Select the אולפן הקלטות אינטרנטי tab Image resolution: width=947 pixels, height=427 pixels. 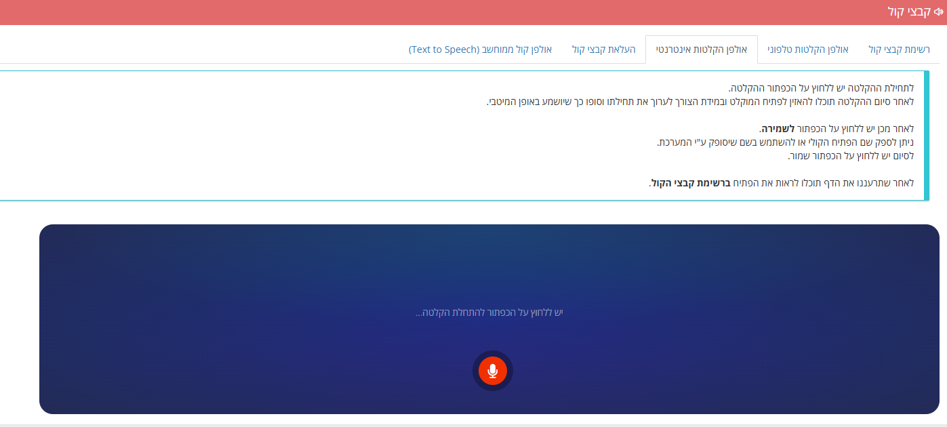(x=702, y=49)
